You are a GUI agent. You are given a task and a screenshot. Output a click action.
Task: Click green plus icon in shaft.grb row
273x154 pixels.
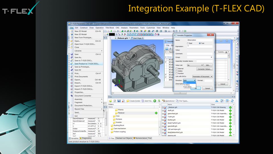[230, 111]
